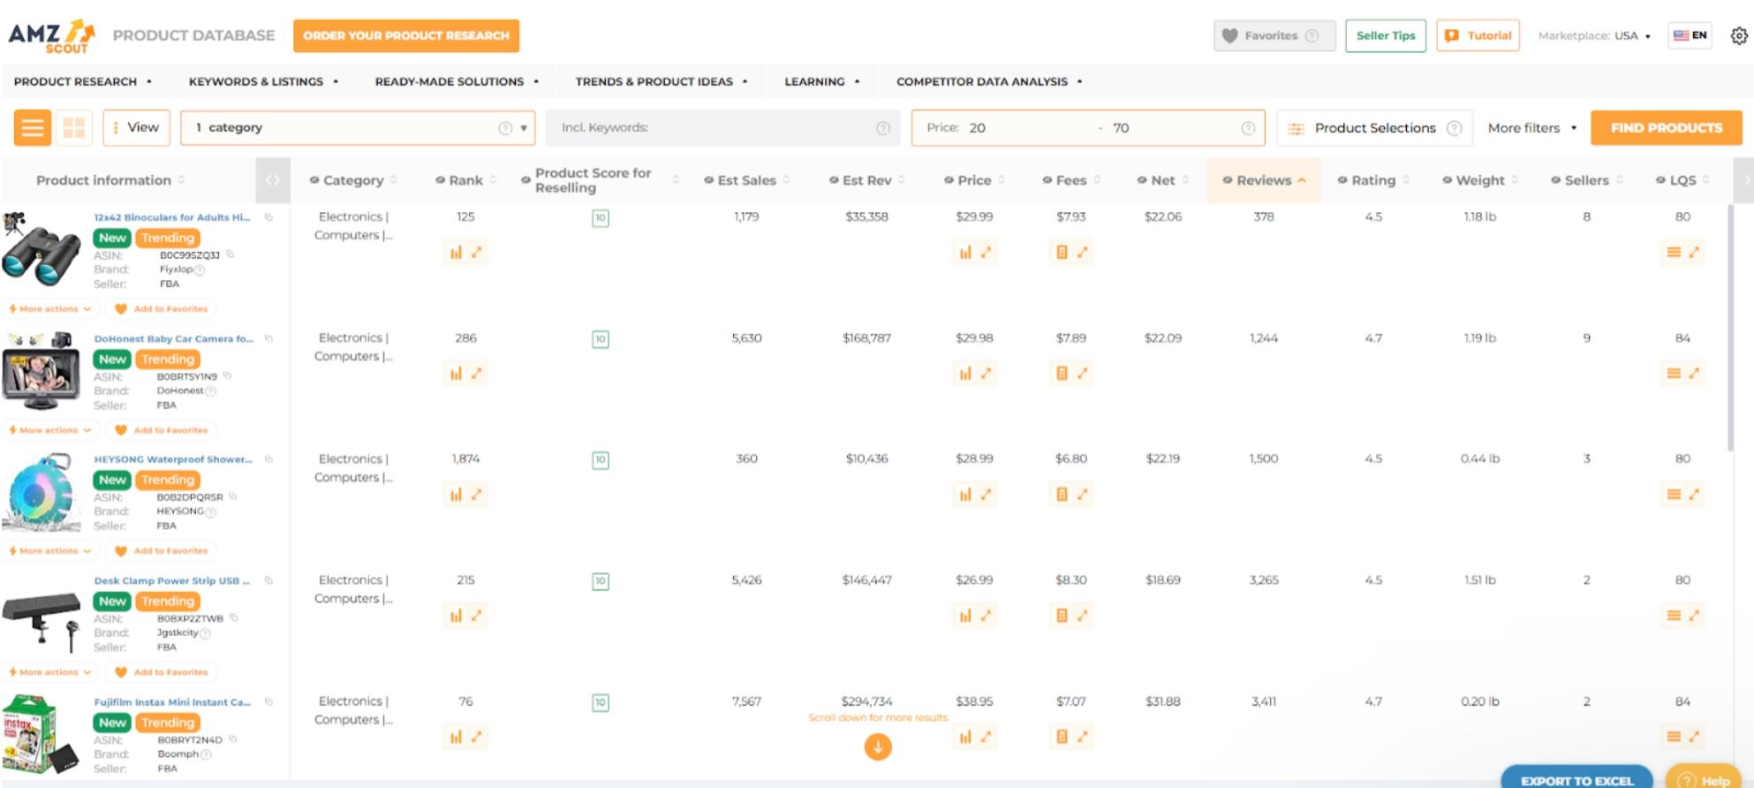1754x788 pixels.
Task: Click the Incl. Keywords input field
Action: tap(722, 128)
